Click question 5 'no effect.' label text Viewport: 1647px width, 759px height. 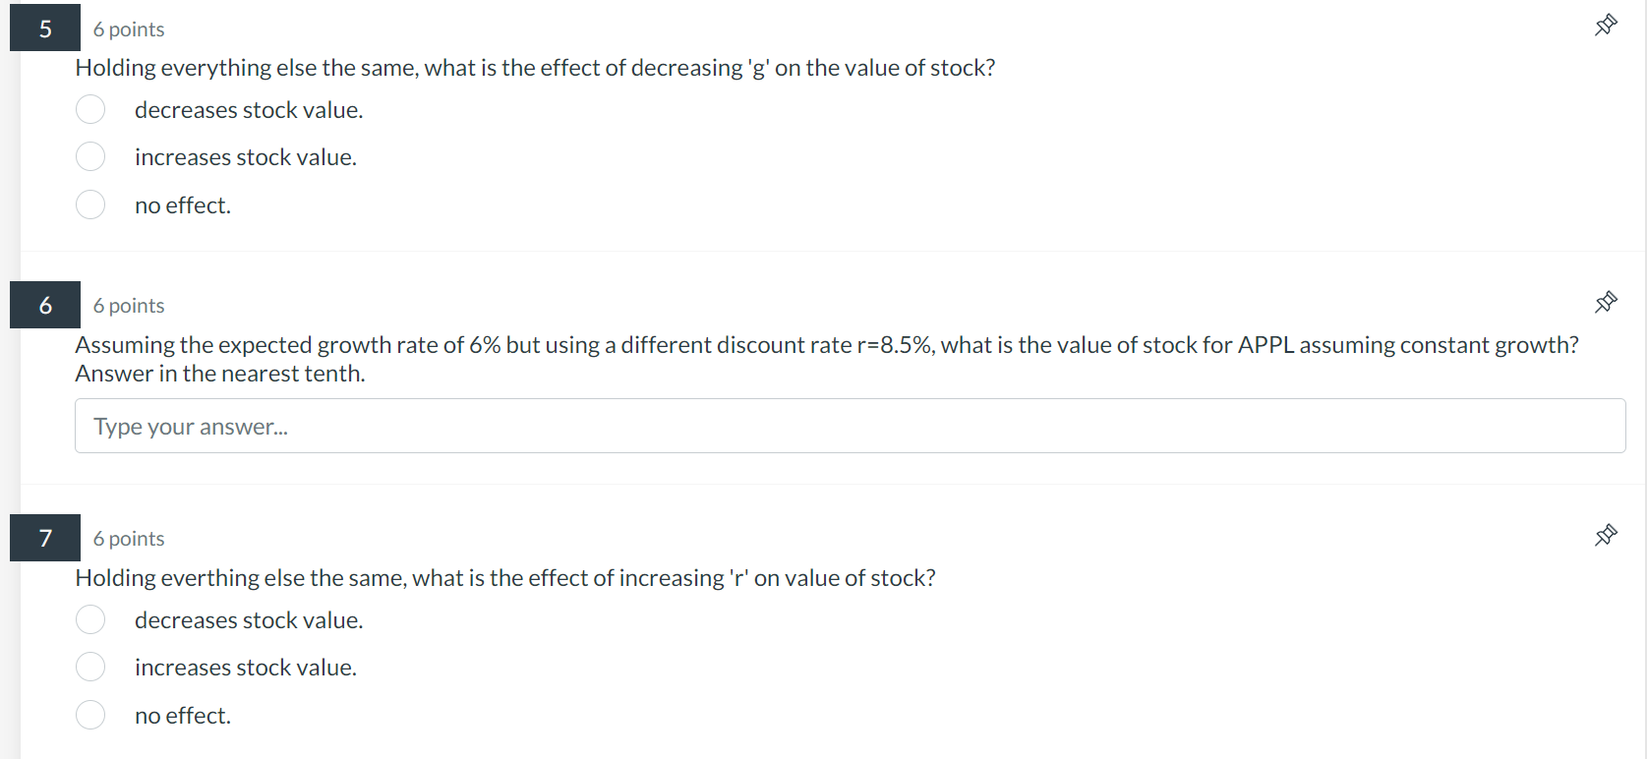183,205
